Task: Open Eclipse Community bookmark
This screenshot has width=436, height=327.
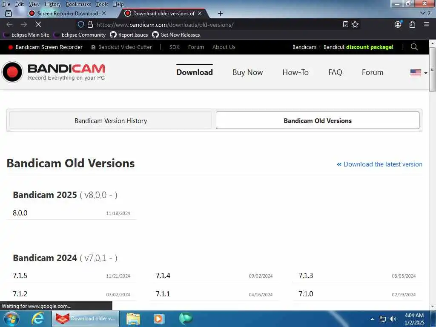Action: tap(80, 35)
